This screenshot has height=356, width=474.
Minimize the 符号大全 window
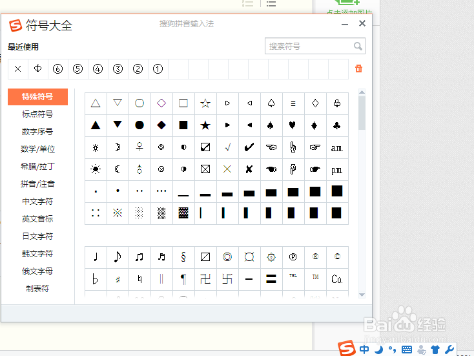(345, 24)
